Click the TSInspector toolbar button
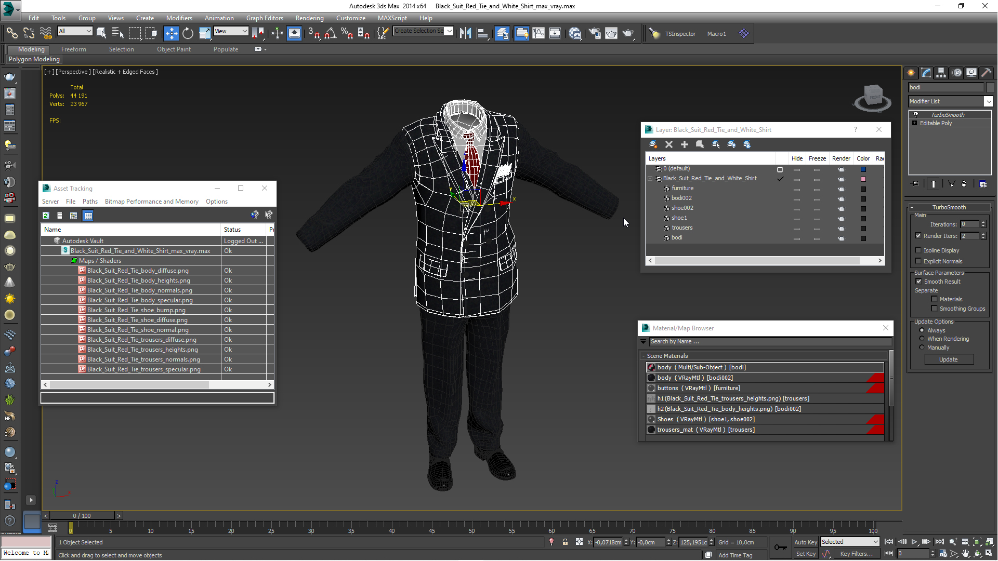 point(680,34)
